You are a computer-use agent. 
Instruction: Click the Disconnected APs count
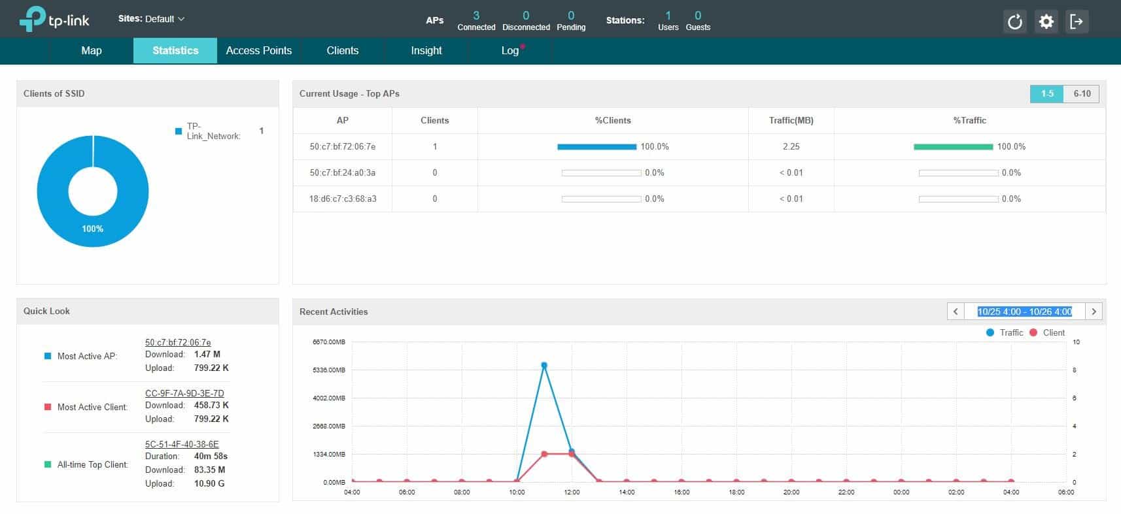pos(526,16)
